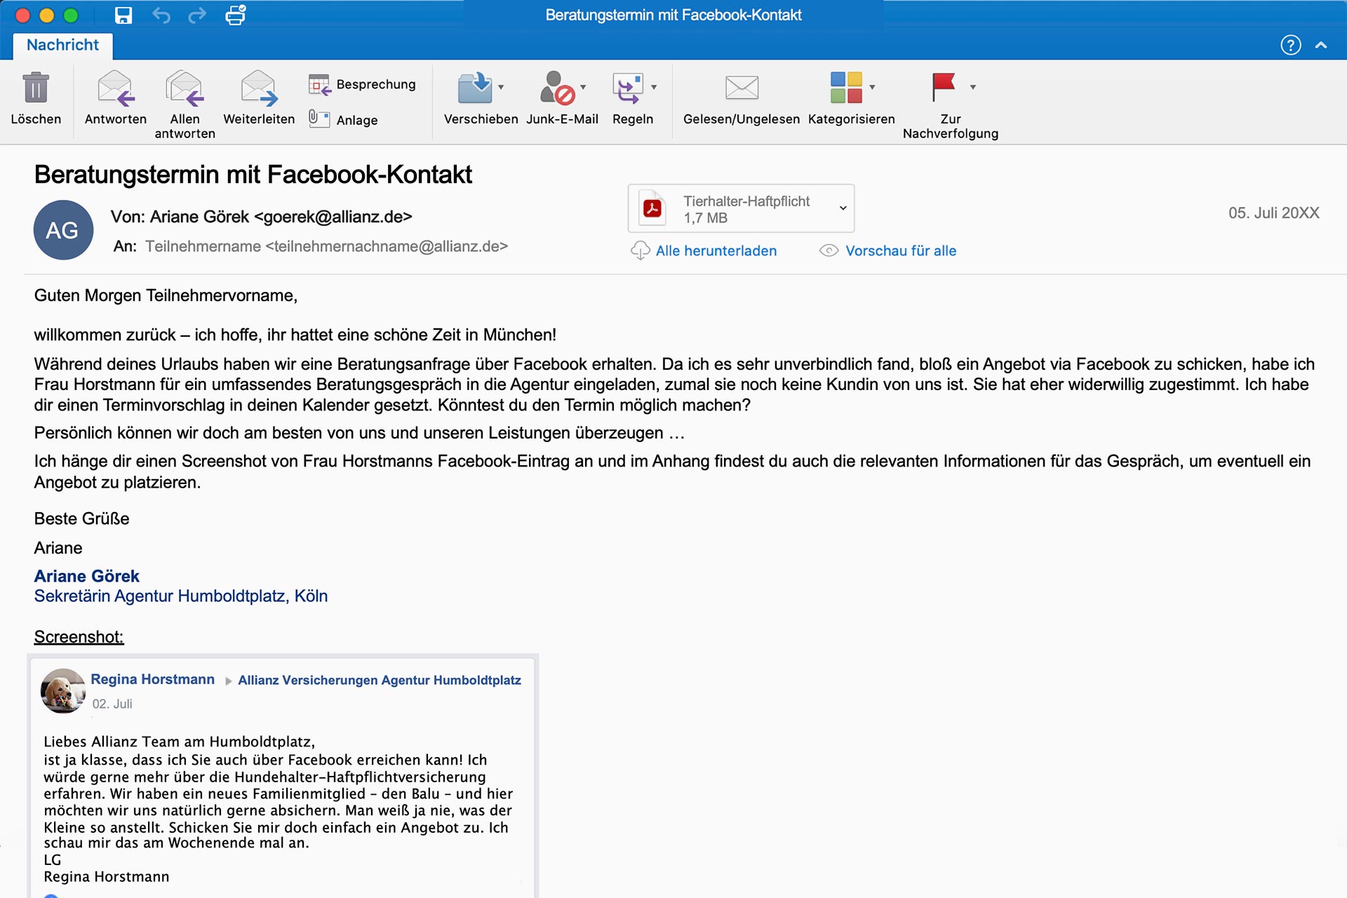Select the Nachricht ribbon tab
Image resolution: width=1347 pixels, height=898 pixels.
click(x=63, y=45)
